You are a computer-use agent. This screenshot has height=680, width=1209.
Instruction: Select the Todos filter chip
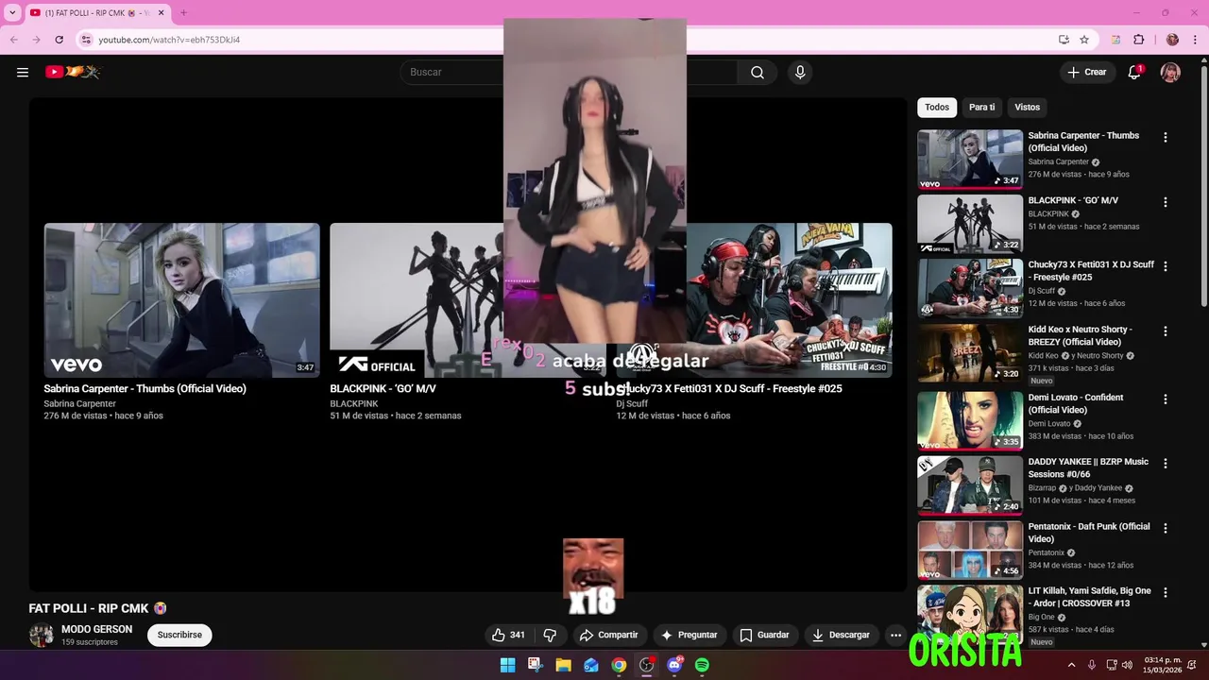pyautogui.click(x=937, y=107)
